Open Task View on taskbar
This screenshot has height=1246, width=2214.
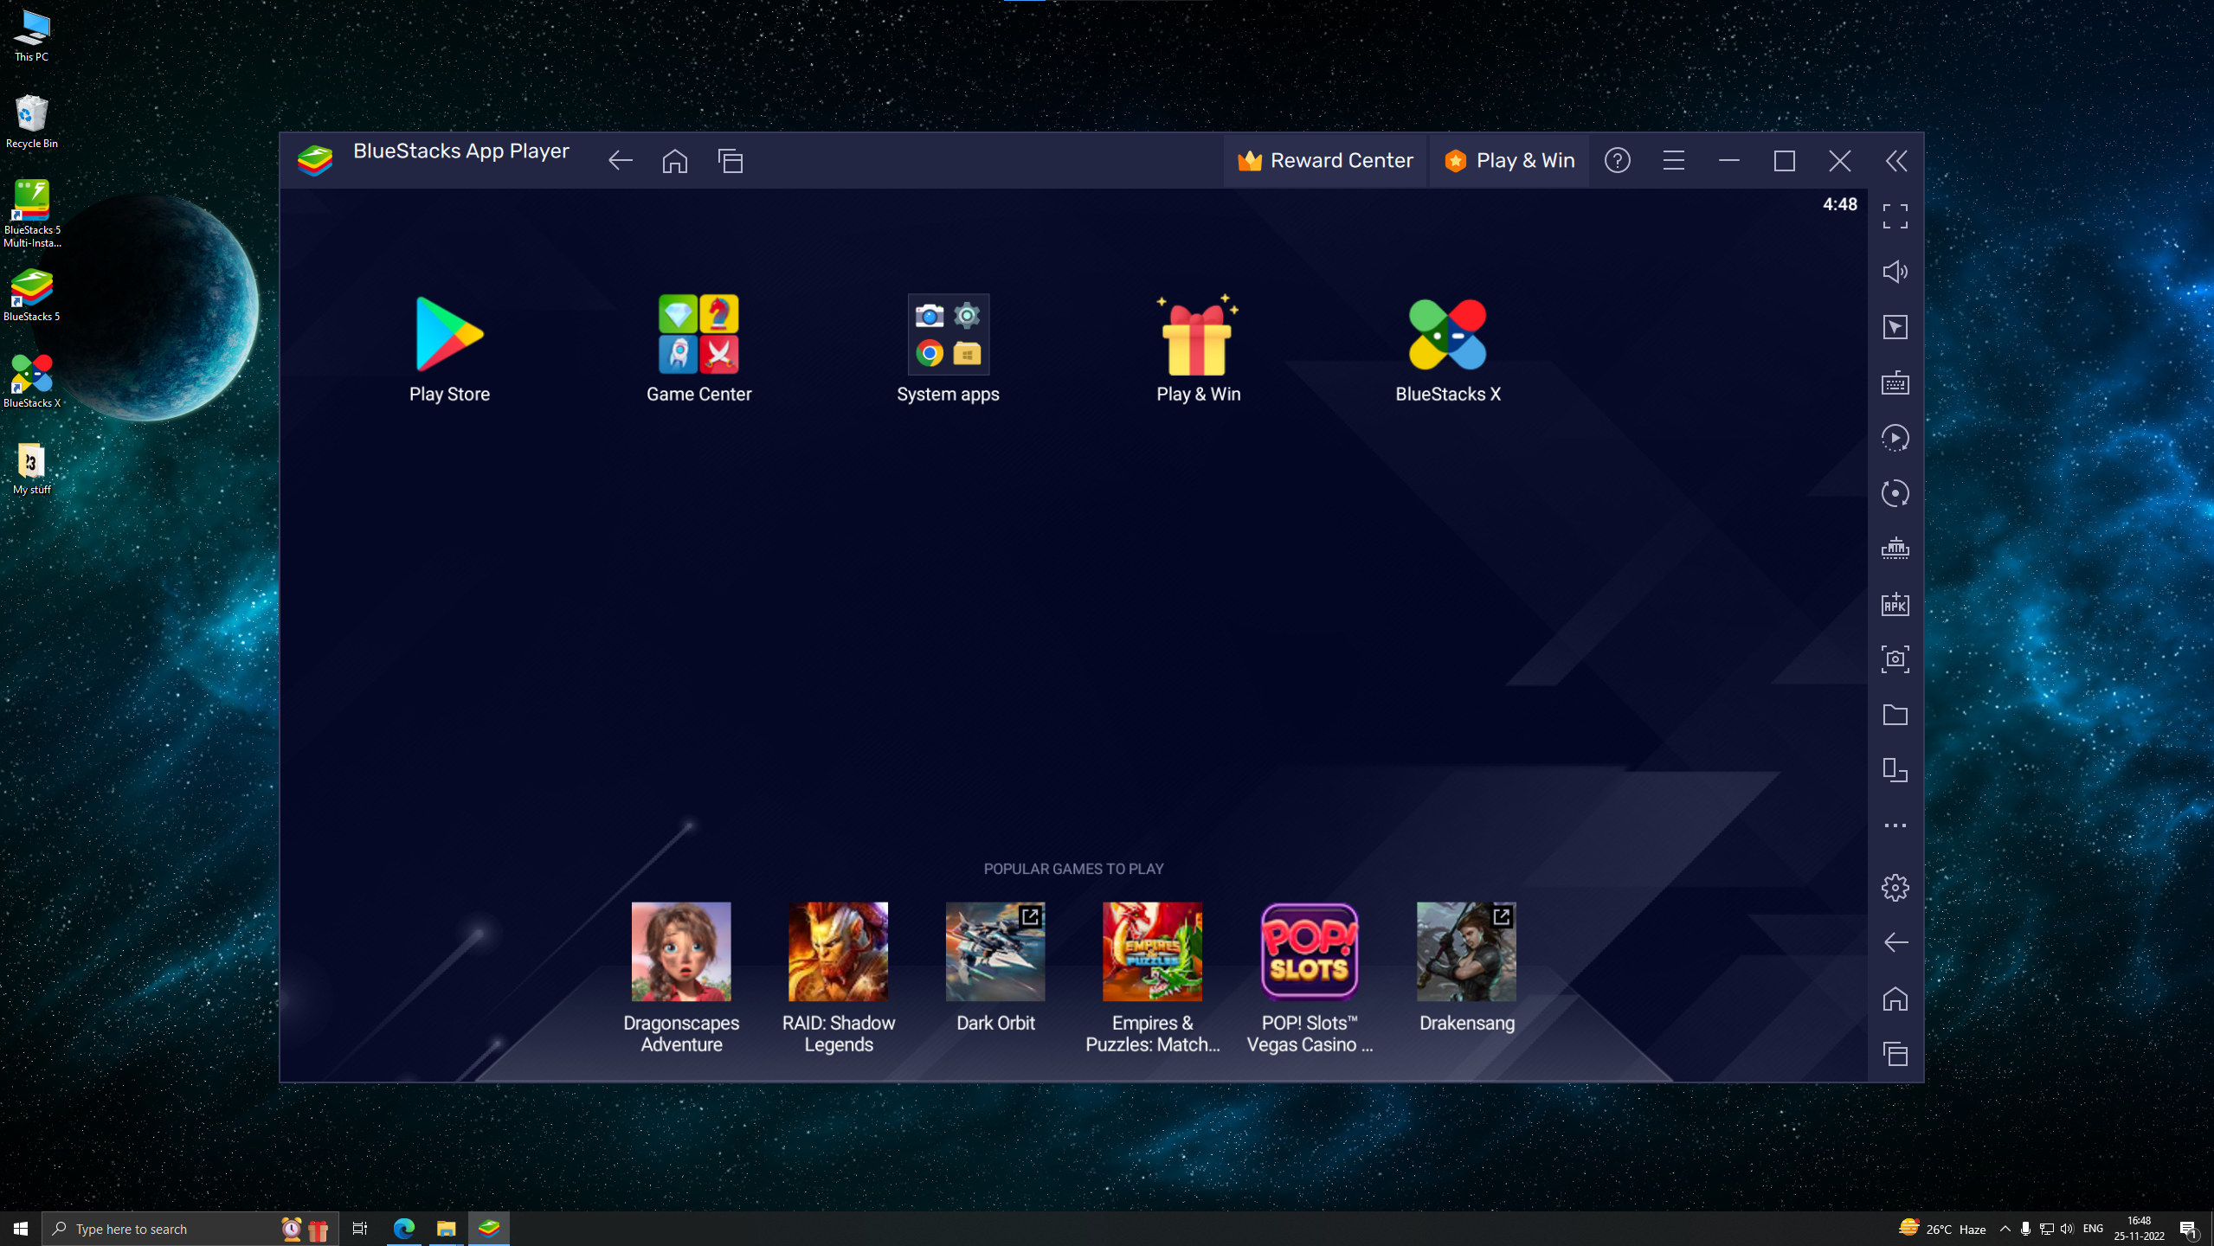pyautogui.click(x=360, y=1229)
